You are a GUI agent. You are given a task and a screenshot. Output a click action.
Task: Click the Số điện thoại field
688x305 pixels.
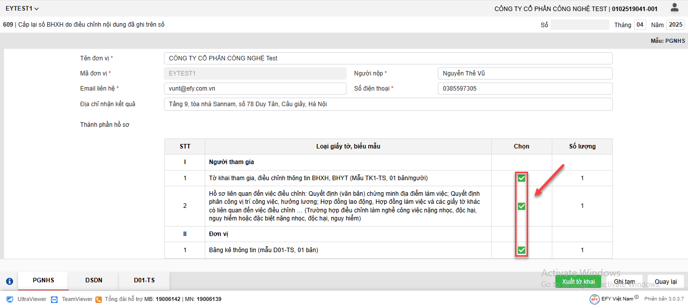tap(525, 89)
